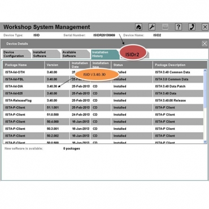Click the greyed-out toolbar icon

(x=165, y=27)
